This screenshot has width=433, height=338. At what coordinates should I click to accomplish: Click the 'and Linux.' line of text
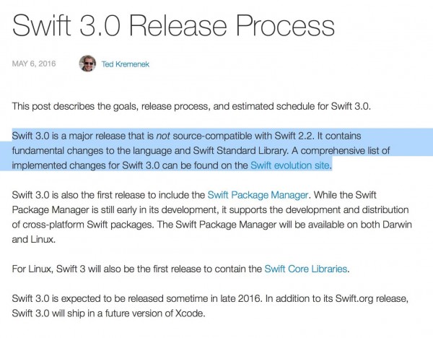(34, 239)
